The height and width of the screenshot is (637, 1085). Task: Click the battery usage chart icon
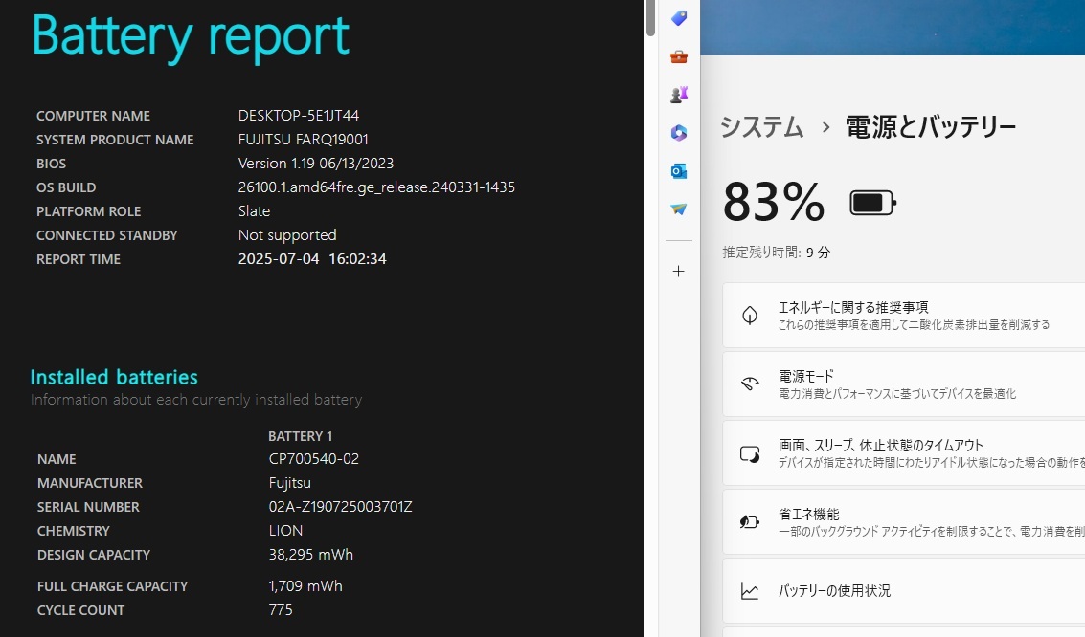750,591
